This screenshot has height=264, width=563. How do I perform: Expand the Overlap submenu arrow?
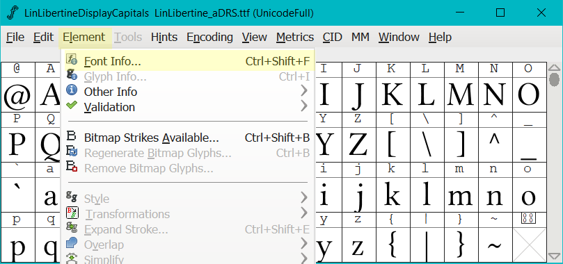coord(305,244)
